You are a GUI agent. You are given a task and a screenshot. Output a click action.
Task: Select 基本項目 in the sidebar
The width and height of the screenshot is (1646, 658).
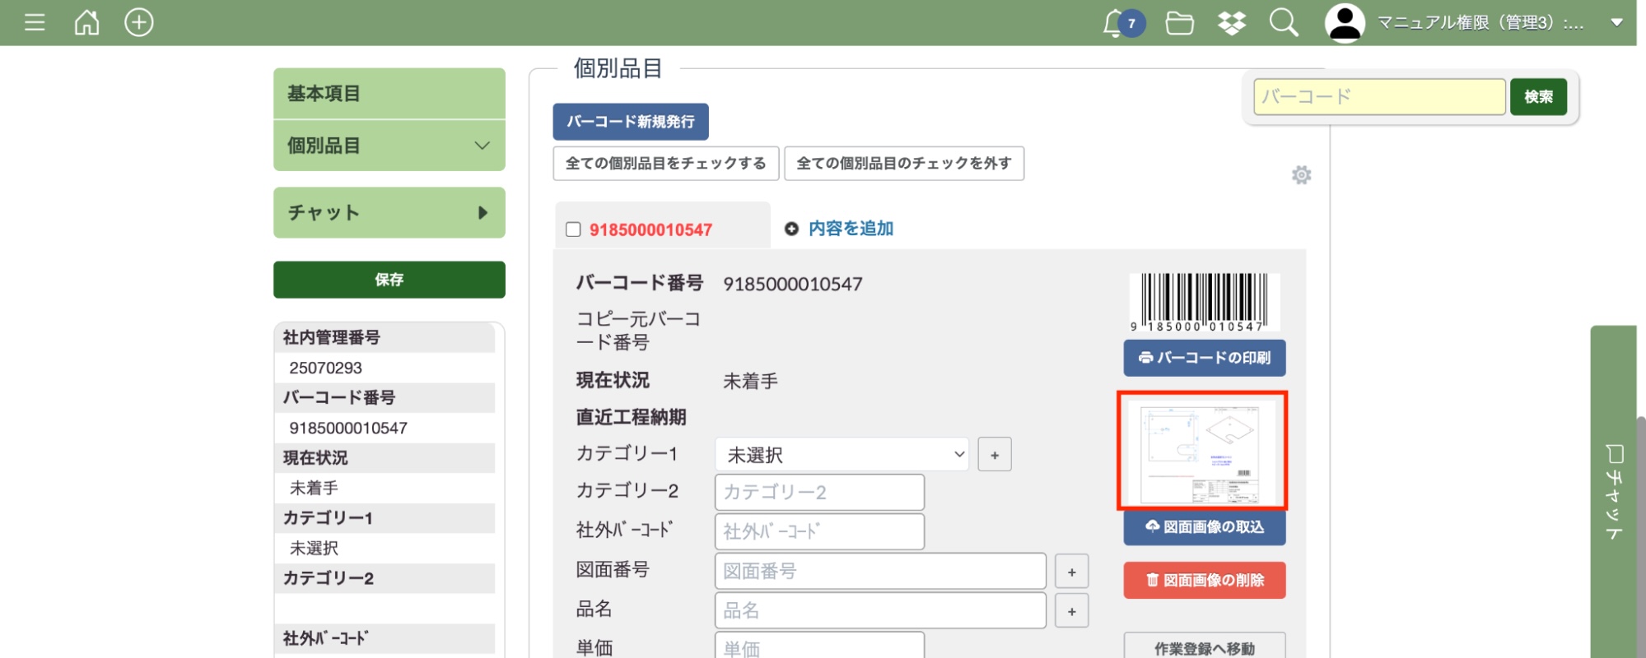point(389,94)
